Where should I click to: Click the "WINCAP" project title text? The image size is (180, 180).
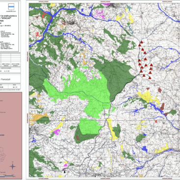(x=13, y=19)
